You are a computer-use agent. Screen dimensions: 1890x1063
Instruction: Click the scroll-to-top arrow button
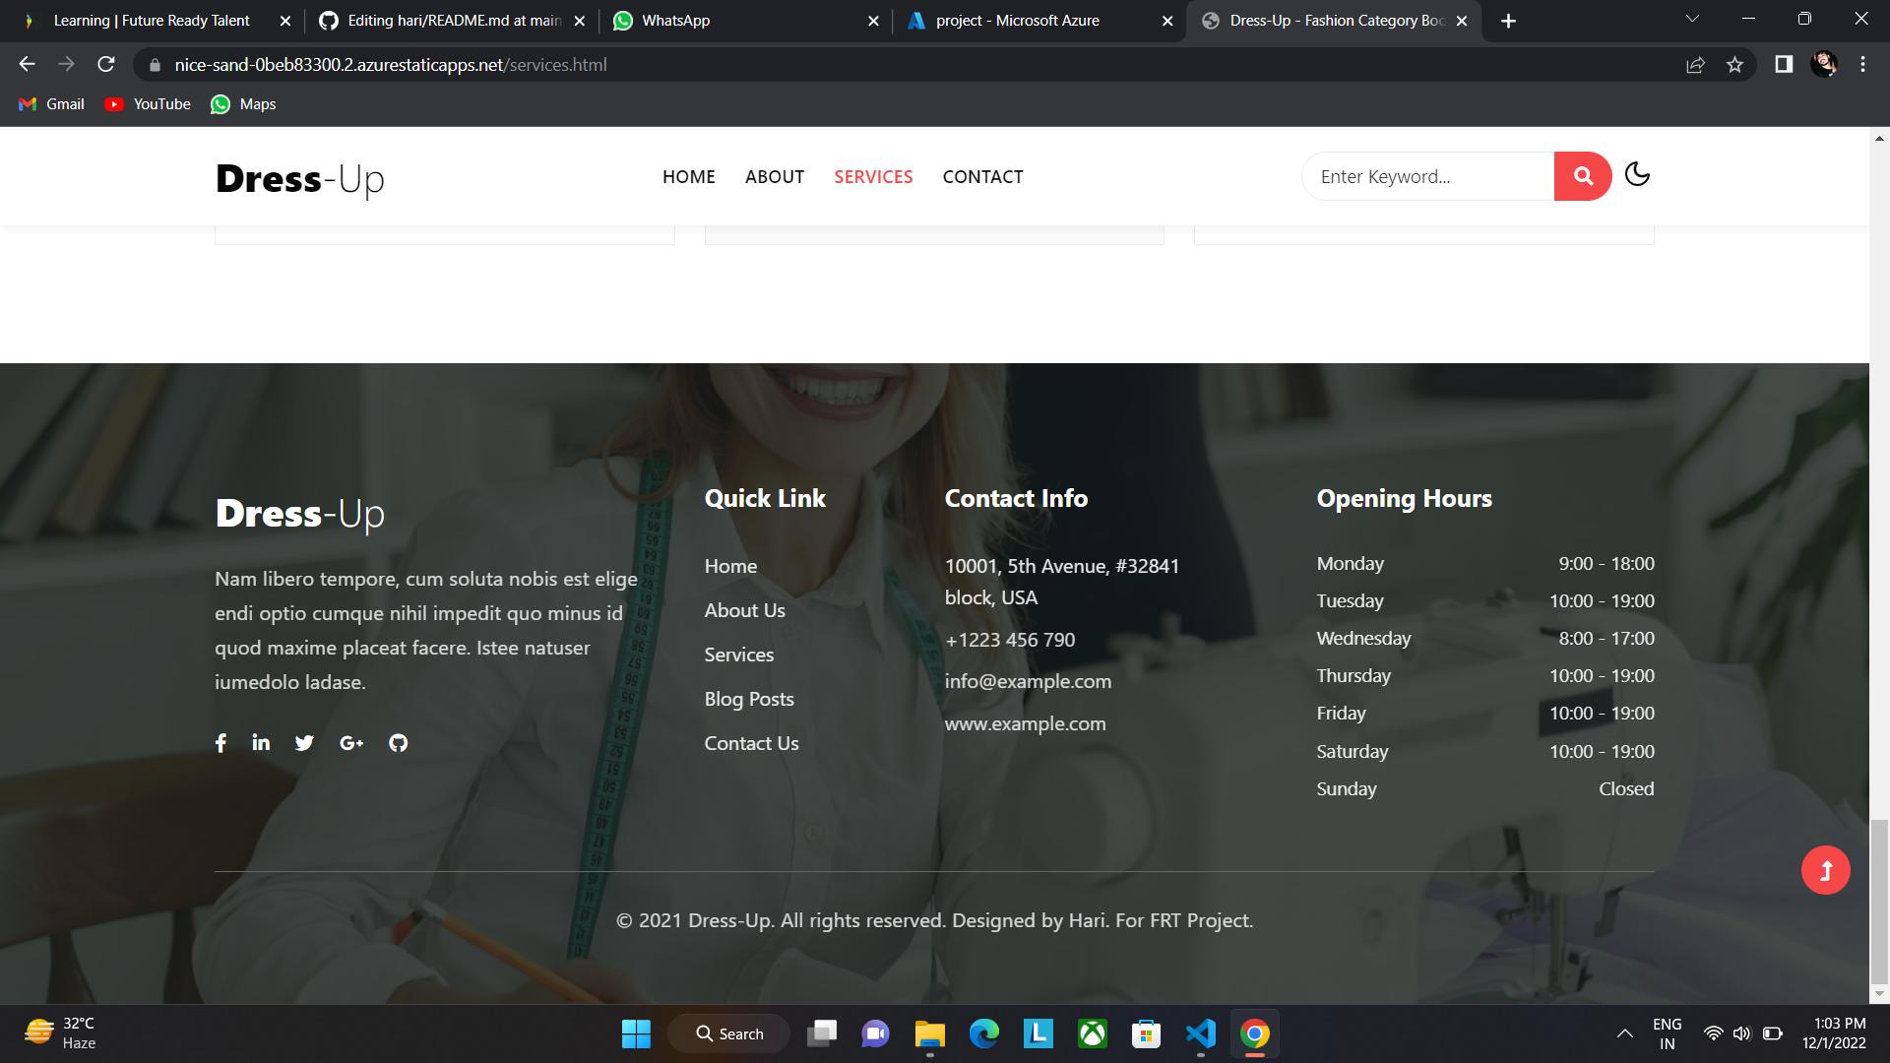pos(1826,870)
